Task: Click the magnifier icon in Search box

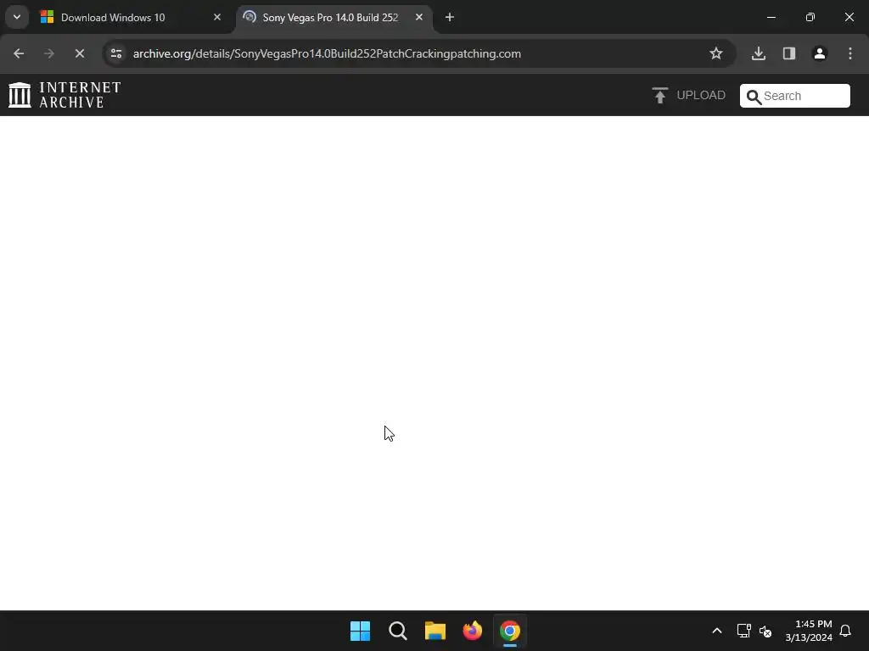Action: (754, 97)
